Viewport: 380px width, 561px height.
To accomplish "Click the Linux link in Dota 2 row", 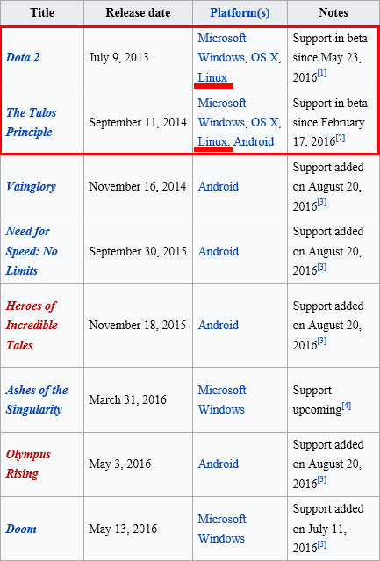I will pos(212,77).
